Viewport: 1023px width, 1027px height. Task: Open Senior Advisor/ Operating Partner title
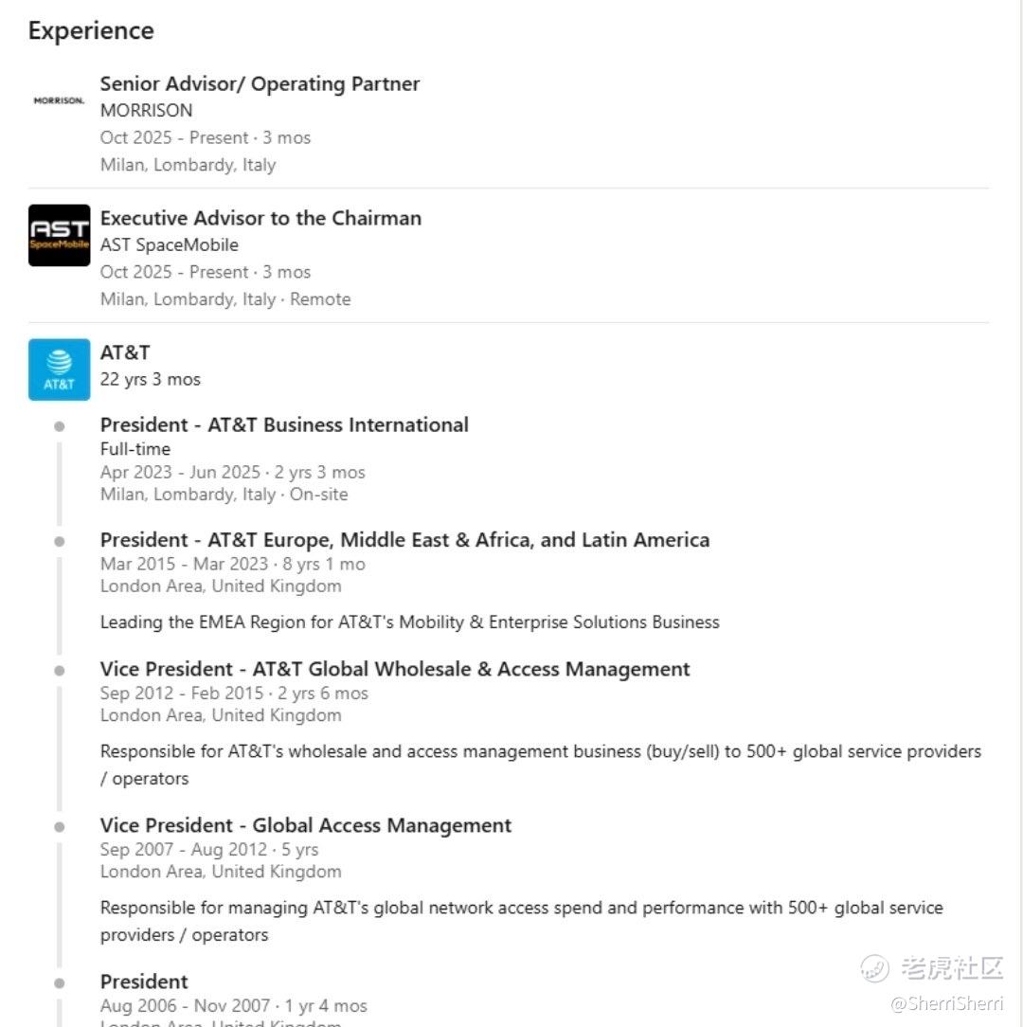[260, 83]
